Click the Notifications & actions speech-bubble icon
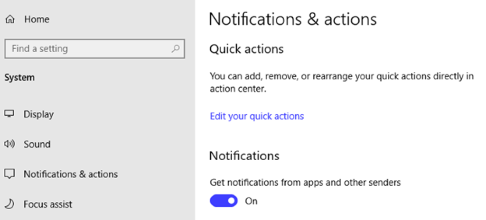 (x=9, y=174)
